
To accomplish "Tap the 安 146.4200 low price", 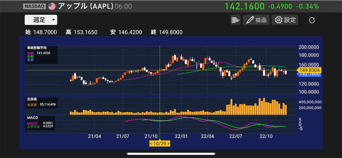I will click(126, 32).
